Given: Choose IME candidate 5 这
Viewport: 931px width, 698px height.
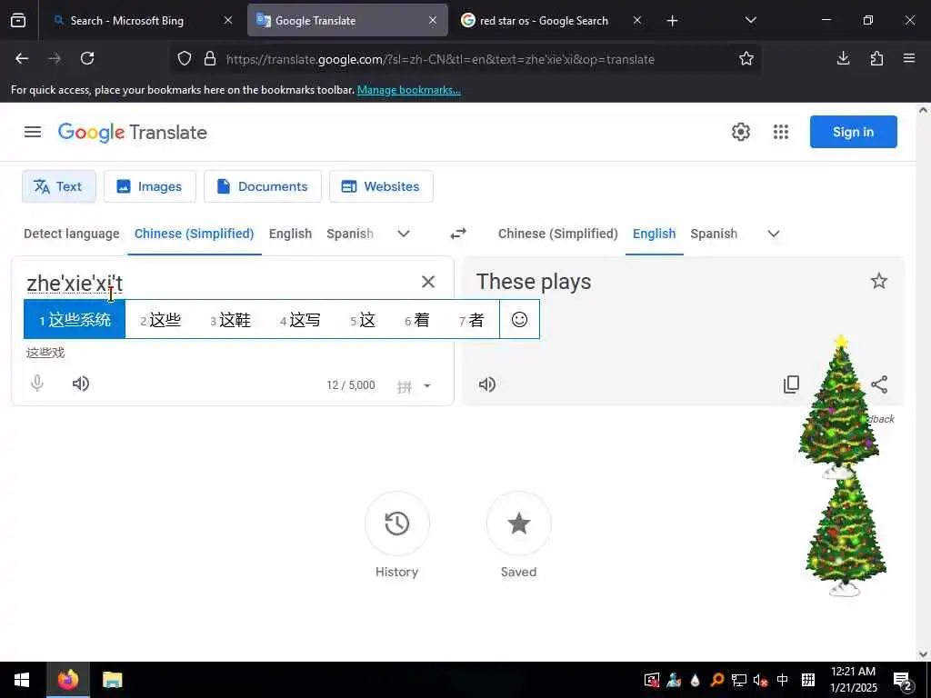Looking at the screenshot, I should tap(363, 320).
